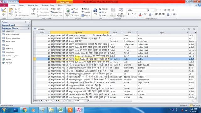The image size is (201, 113).
Task: Click the Totals sigma icon
Action: (x=83, y=9)
